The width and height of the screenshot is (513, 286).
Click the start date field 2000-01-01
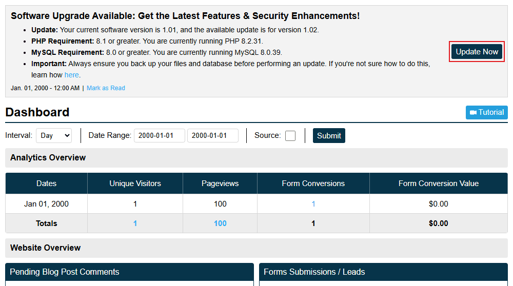pos(160,135)
